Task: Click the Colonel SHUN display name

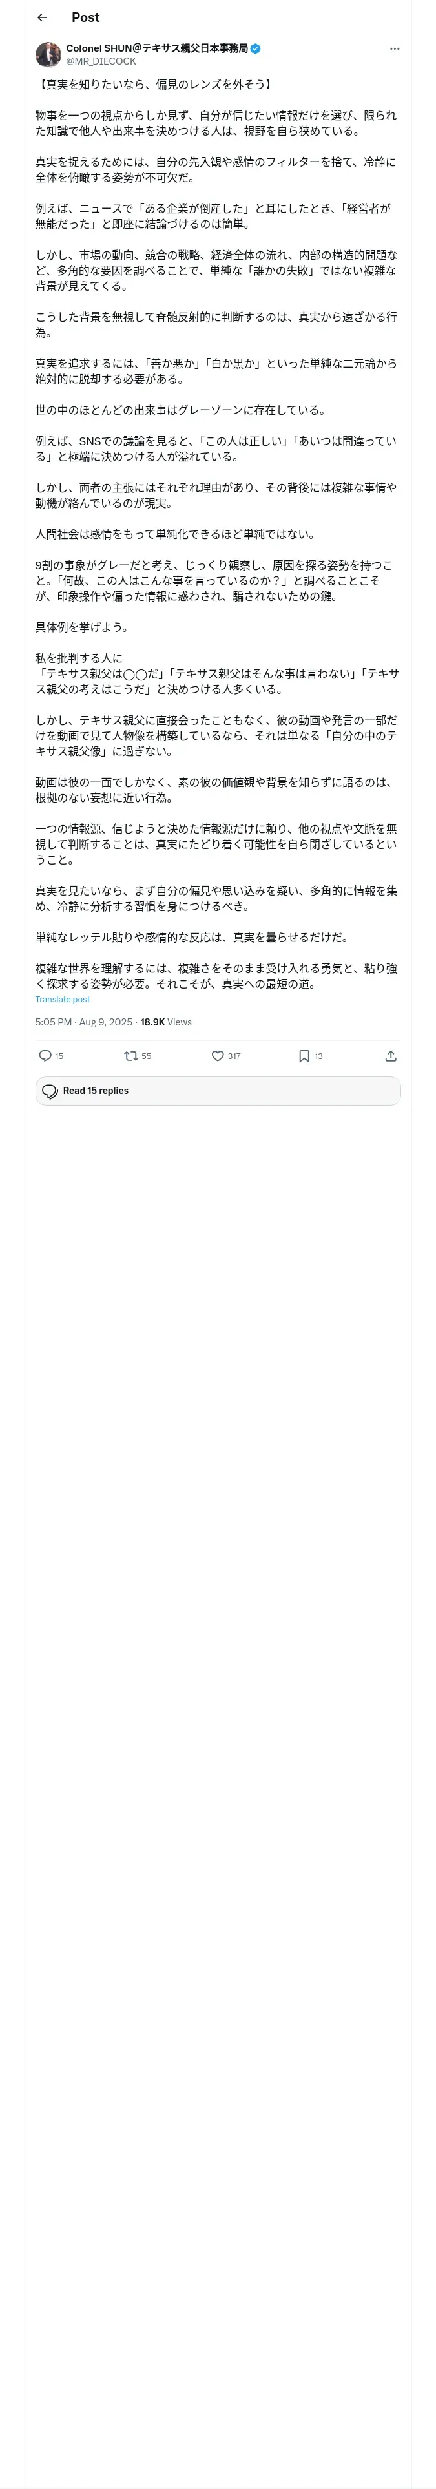Action: 156,47
